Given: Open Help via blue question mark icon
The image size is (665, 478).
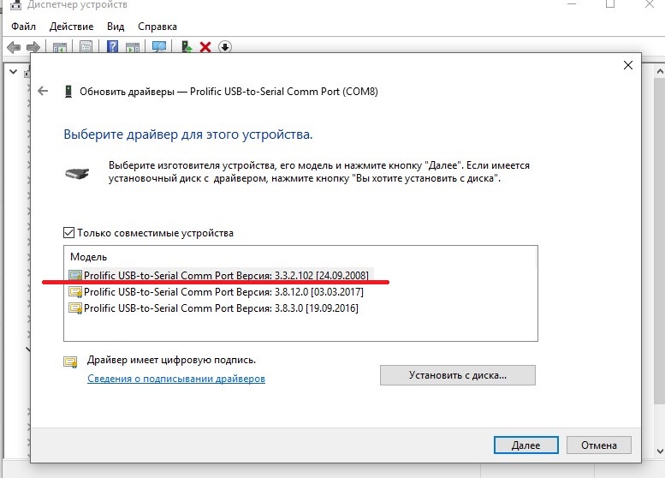Looking at the screenshot, I should (112, 47).
